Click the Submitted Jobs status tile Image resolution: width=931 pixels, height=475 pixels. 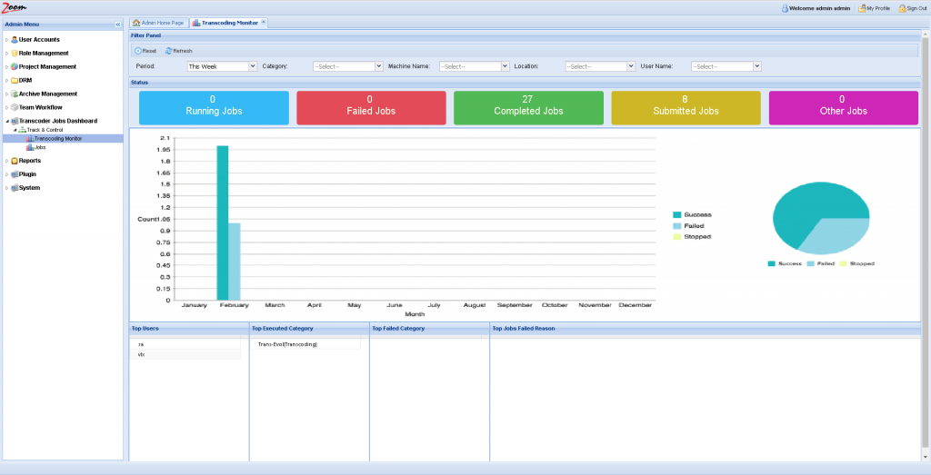click(686, 107)
